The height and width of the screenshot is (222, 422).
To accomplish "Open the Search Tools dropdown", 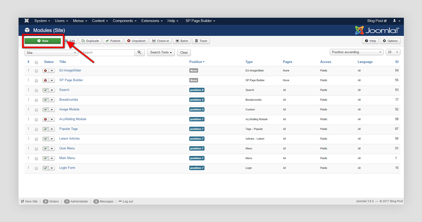I will click(x=161, y=52).
